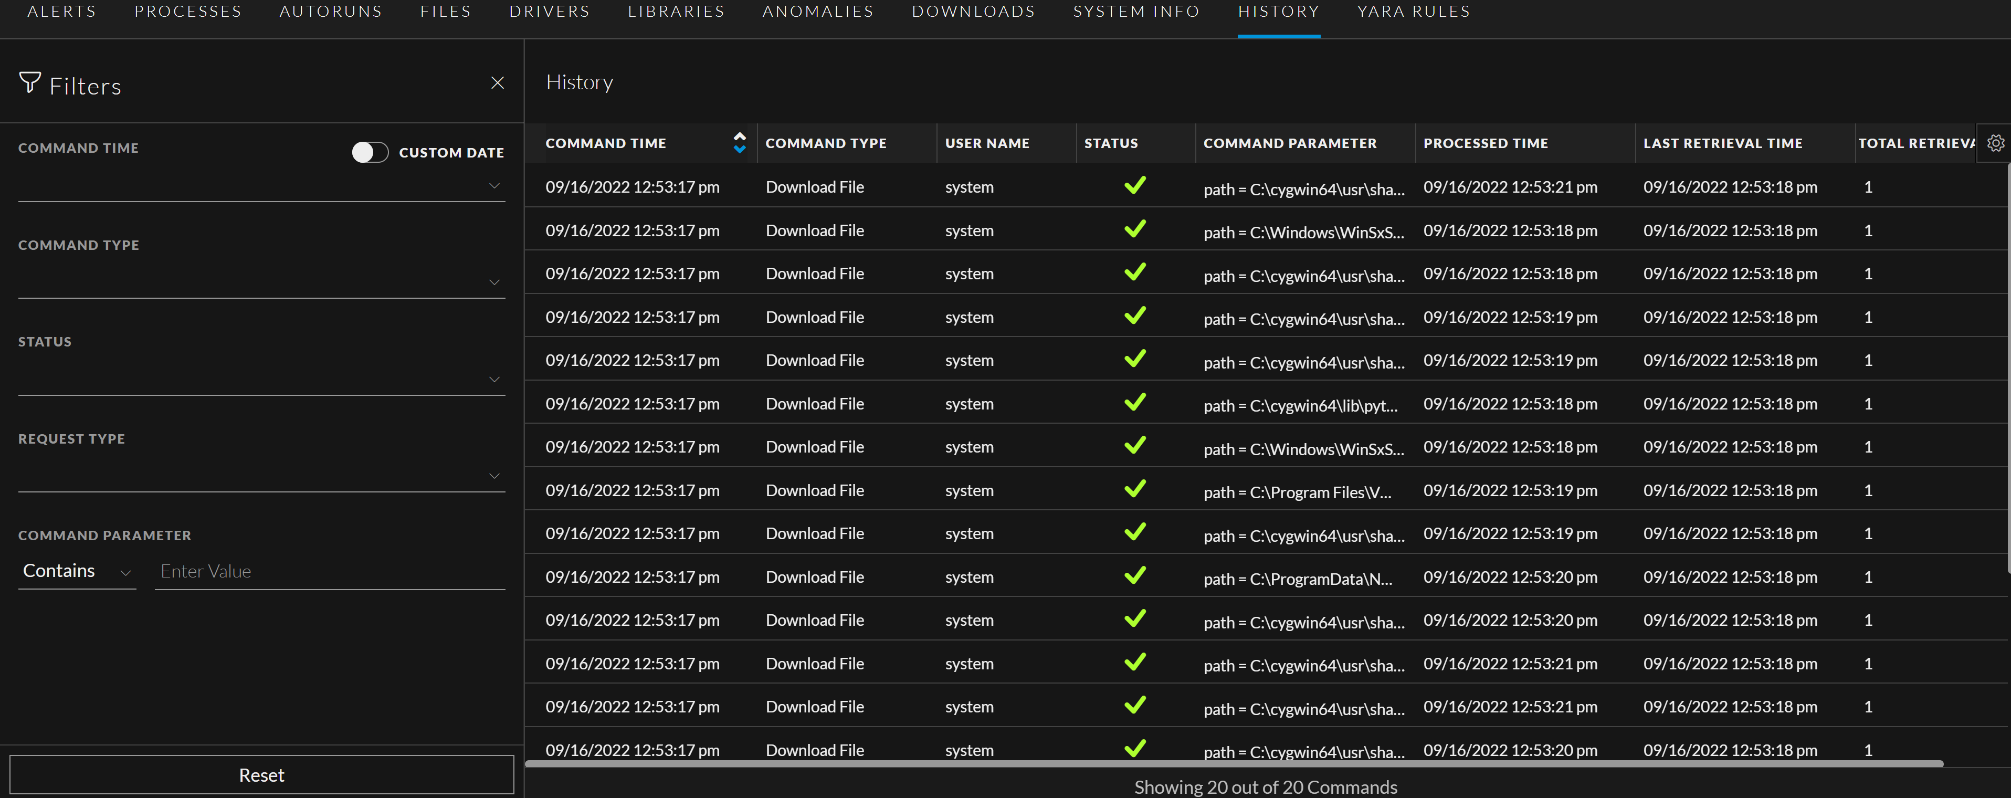2011x798 pixels.
Task: Expand the Status filter dropdown
Action: [494, 380]
